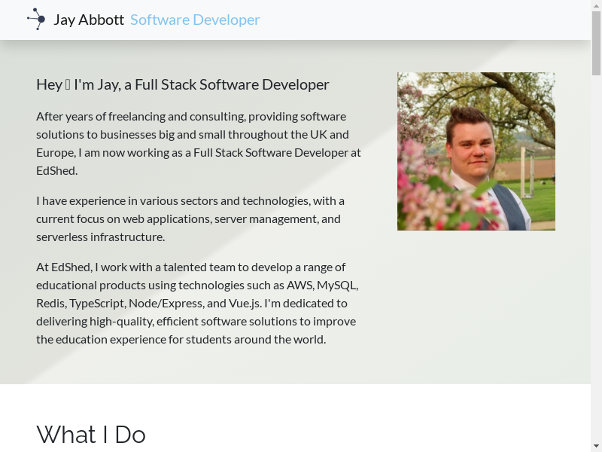Open the Jay Abbott site title link
This screenshot has width=602, height=452.
pos(89,20)
